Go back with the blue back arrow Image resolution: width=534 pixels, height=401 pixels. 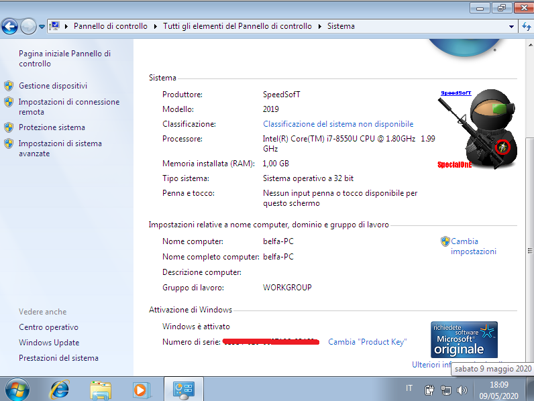(10, 26)
